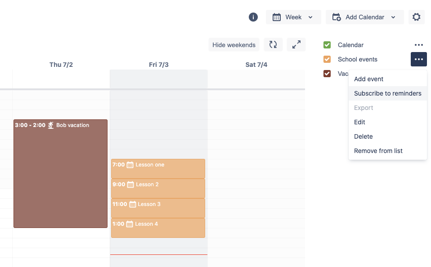Click the calendar icon on Lesson one
Screen dimensions: 431x267
tap(130, 165)
